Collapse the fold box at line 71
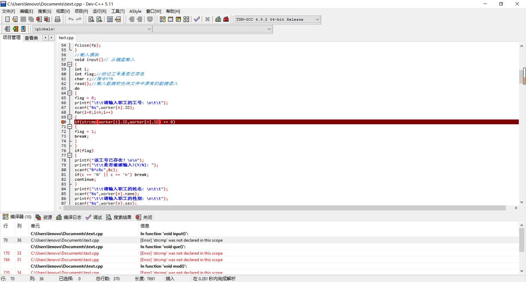 pyautogui.click(x=69, y=127)
